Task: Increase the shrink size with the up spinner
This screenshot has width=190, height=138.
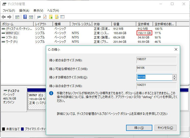Action: (x=174, y=76)
